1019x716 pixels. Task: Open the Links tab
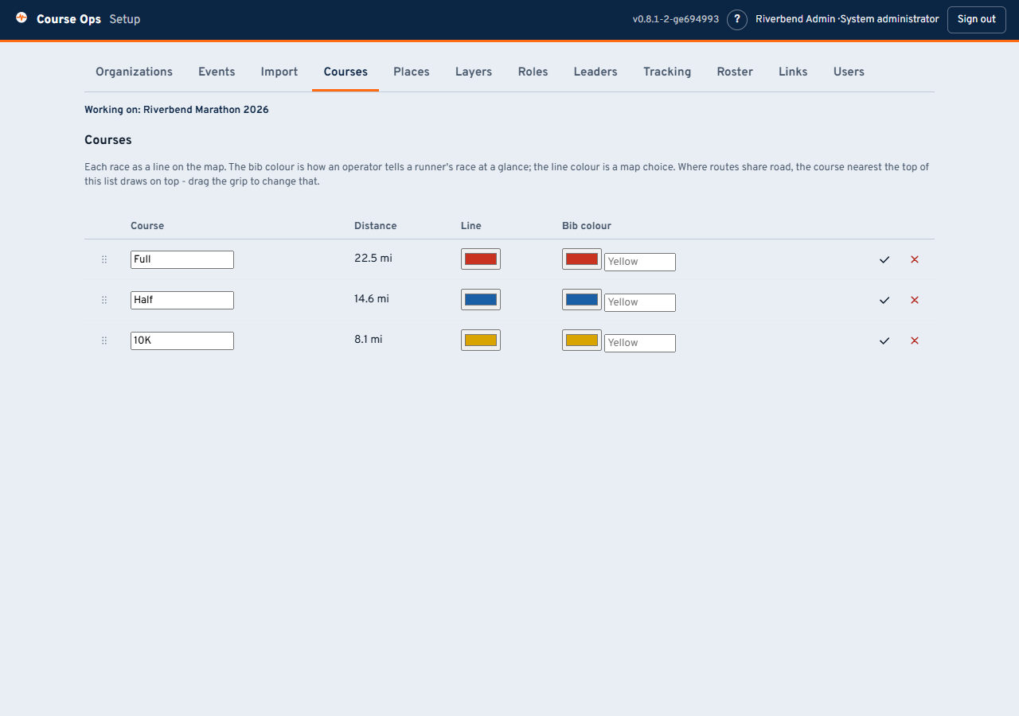click(x=793, y=72)
